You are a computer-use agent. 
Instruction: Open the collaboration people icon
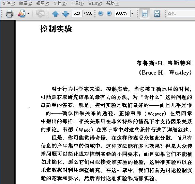(22, 13)
